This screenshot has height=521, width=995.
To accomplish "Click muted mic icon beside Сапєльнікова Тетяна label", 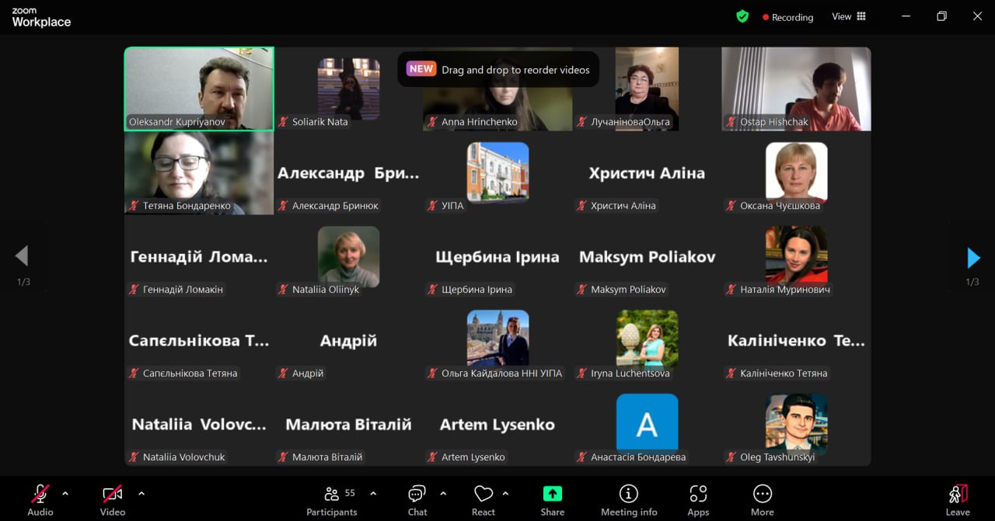I will coord(134,373).
